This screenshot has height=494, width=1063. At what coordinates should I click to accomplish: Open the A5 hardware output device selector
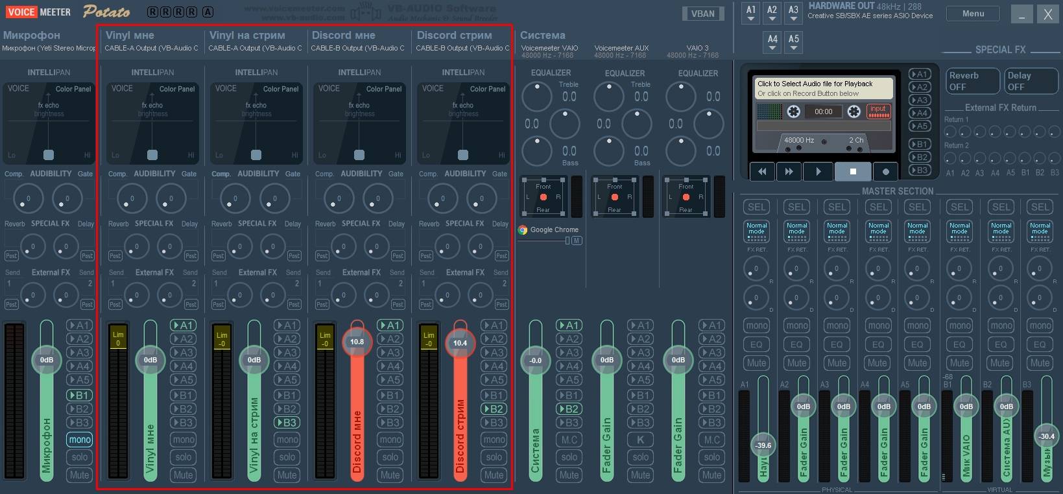794,42
